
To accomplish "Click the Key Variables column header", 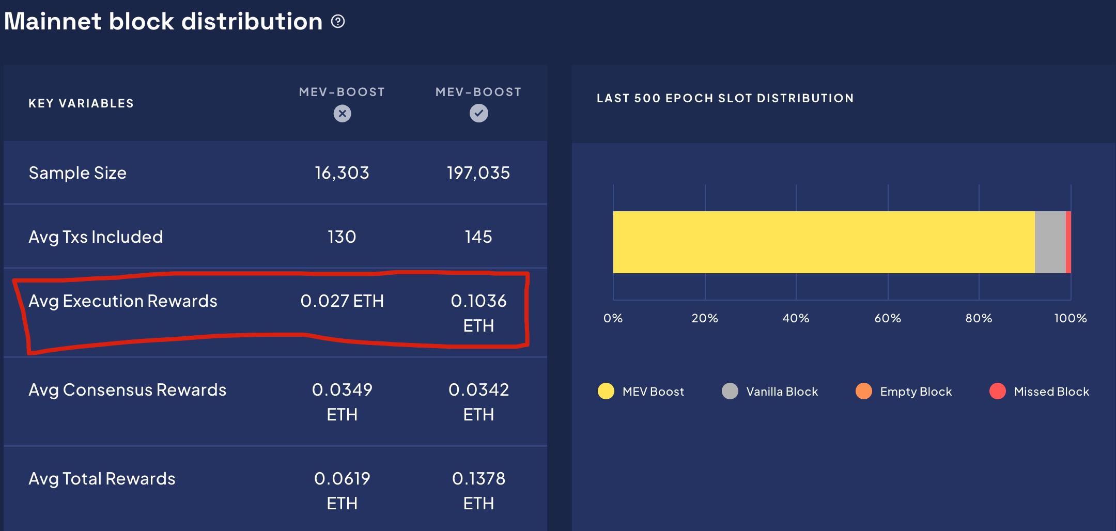I will [x=81, y=103].
